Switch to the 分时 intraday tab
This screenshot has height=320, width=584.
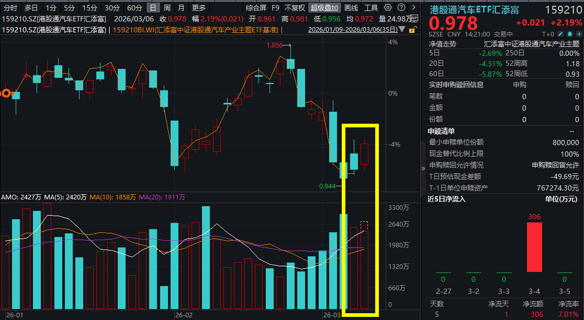tap(12, 8)
